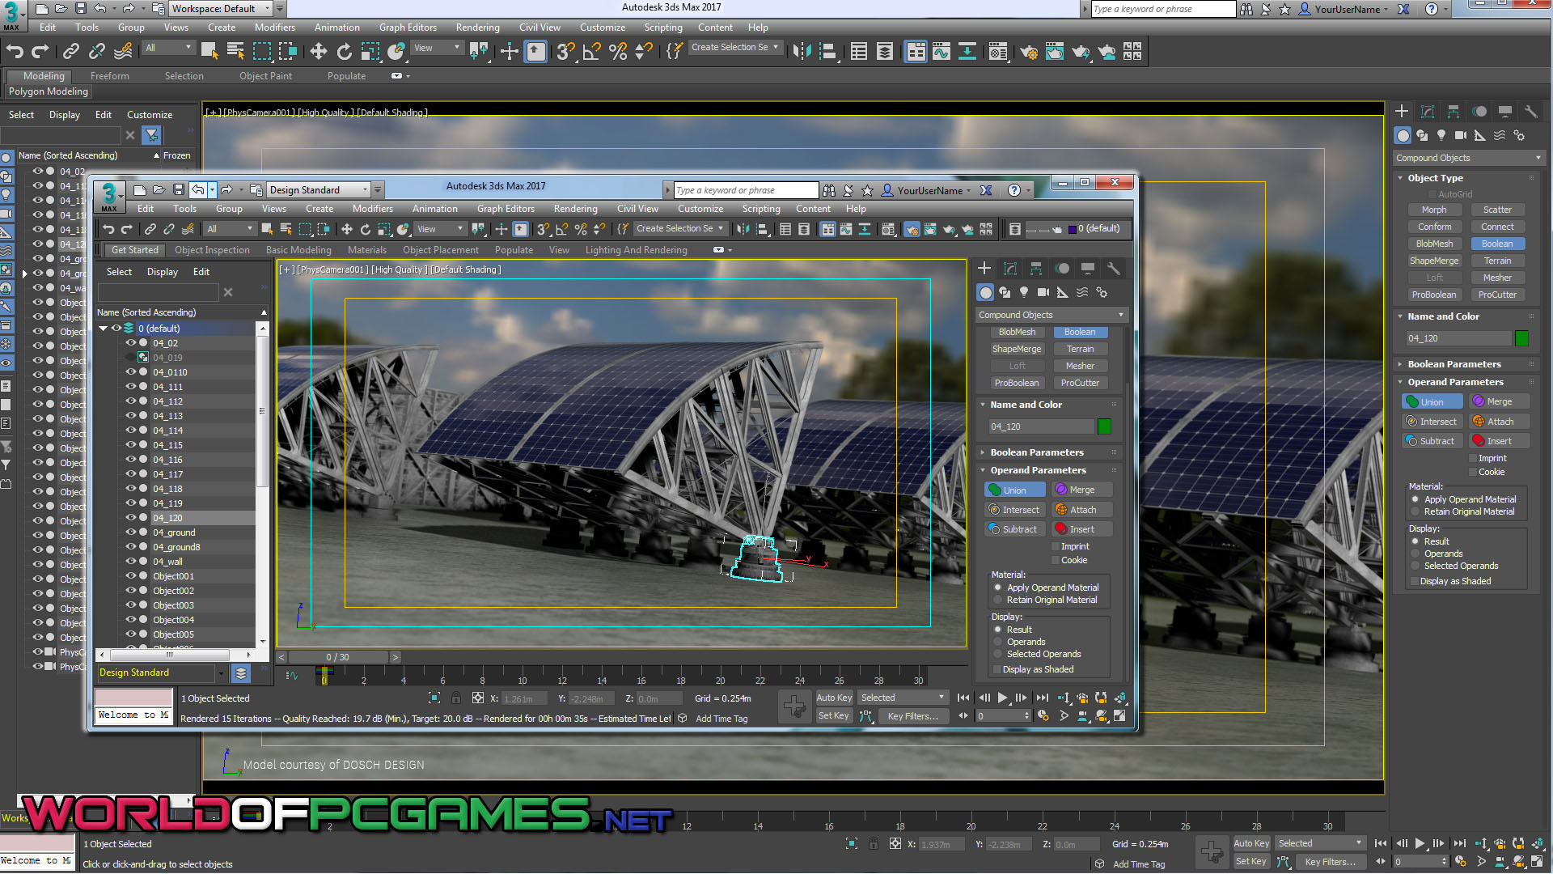Screen dimensions: 1553x874
Task: Open the Hierarchy command panel tab
Action: click(1454, 112)
